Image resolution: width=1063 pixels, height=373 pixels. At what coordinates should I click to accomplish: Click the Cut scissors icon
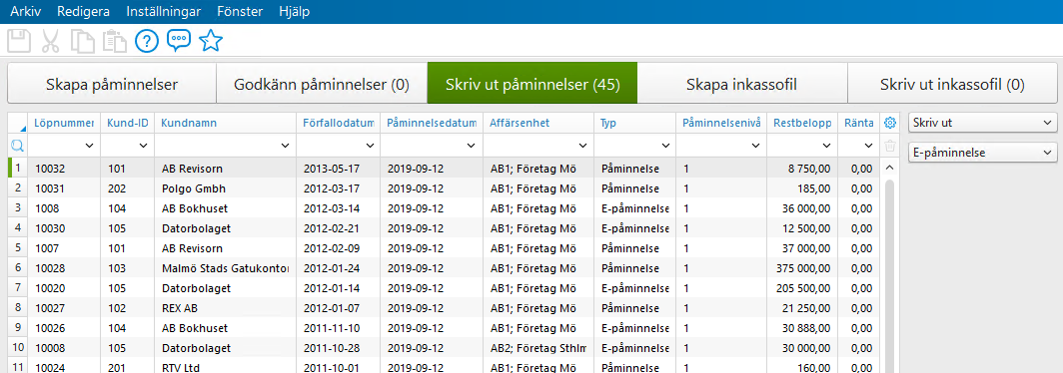tap(50, 41)
